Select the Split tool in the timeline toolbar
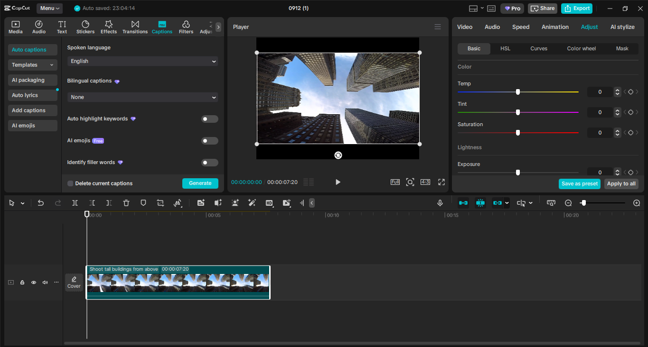 (x=75, y=202)
